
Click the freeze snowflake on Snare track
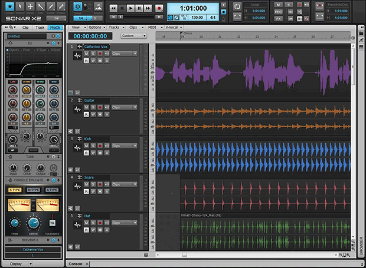pyautogui.click(x=100, y=191)
